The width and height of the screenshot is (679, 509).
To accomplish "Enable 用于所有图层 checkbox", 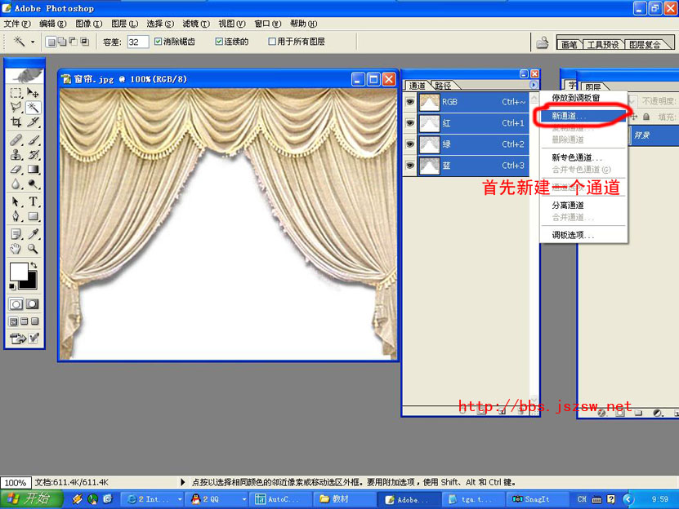I will [x=272, y=42].
